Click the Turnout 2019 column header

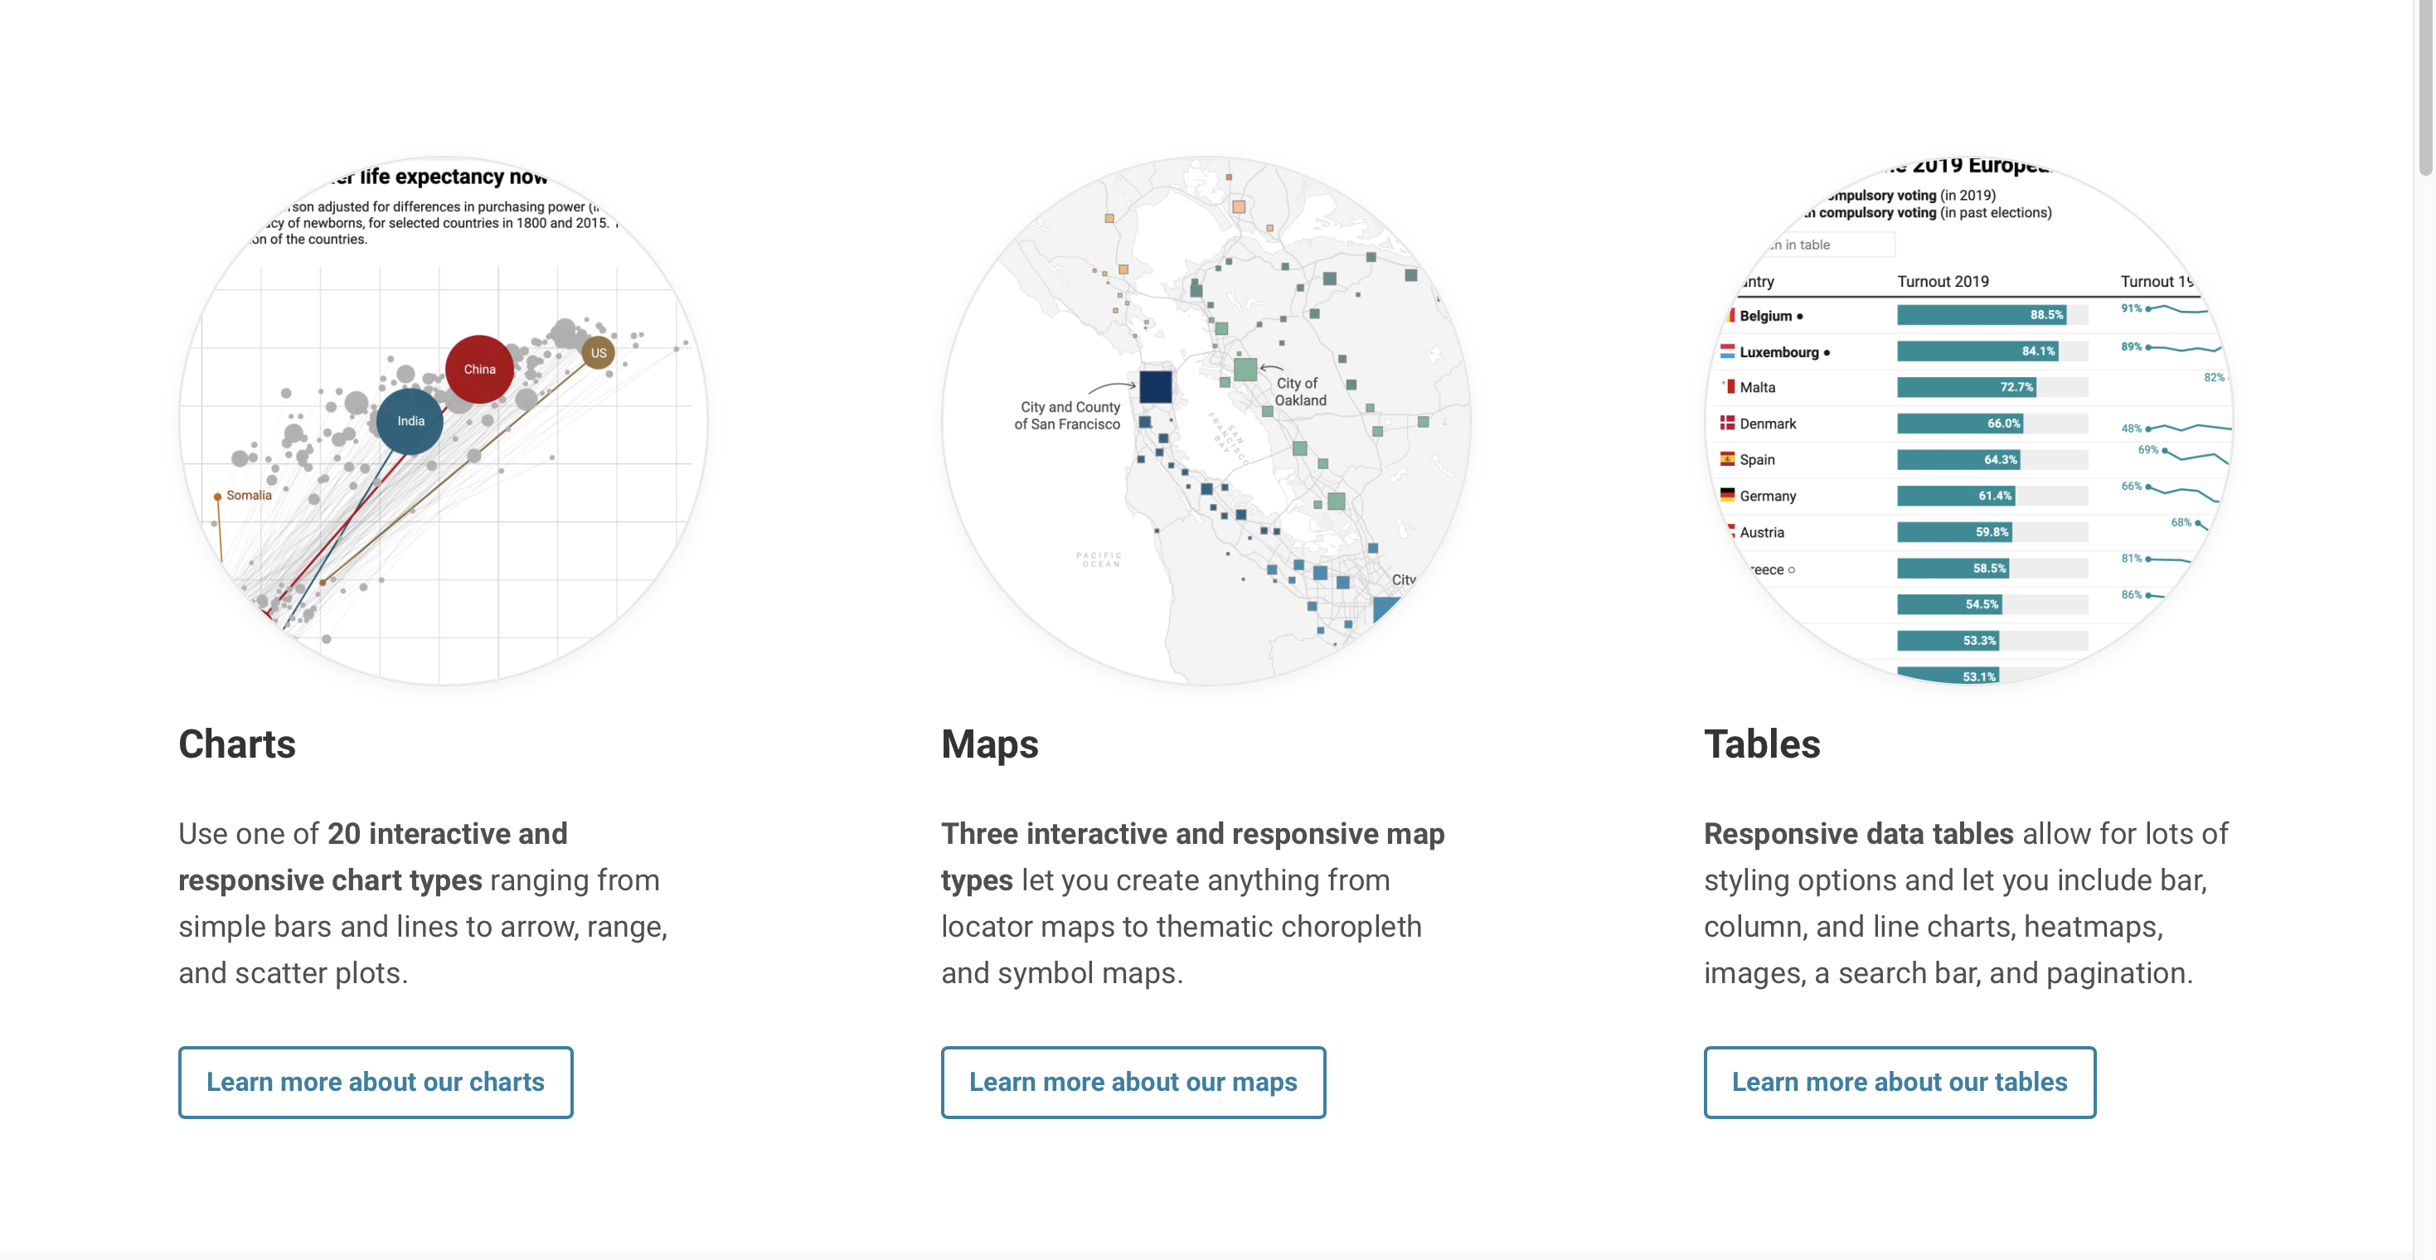pos(1943,282)
